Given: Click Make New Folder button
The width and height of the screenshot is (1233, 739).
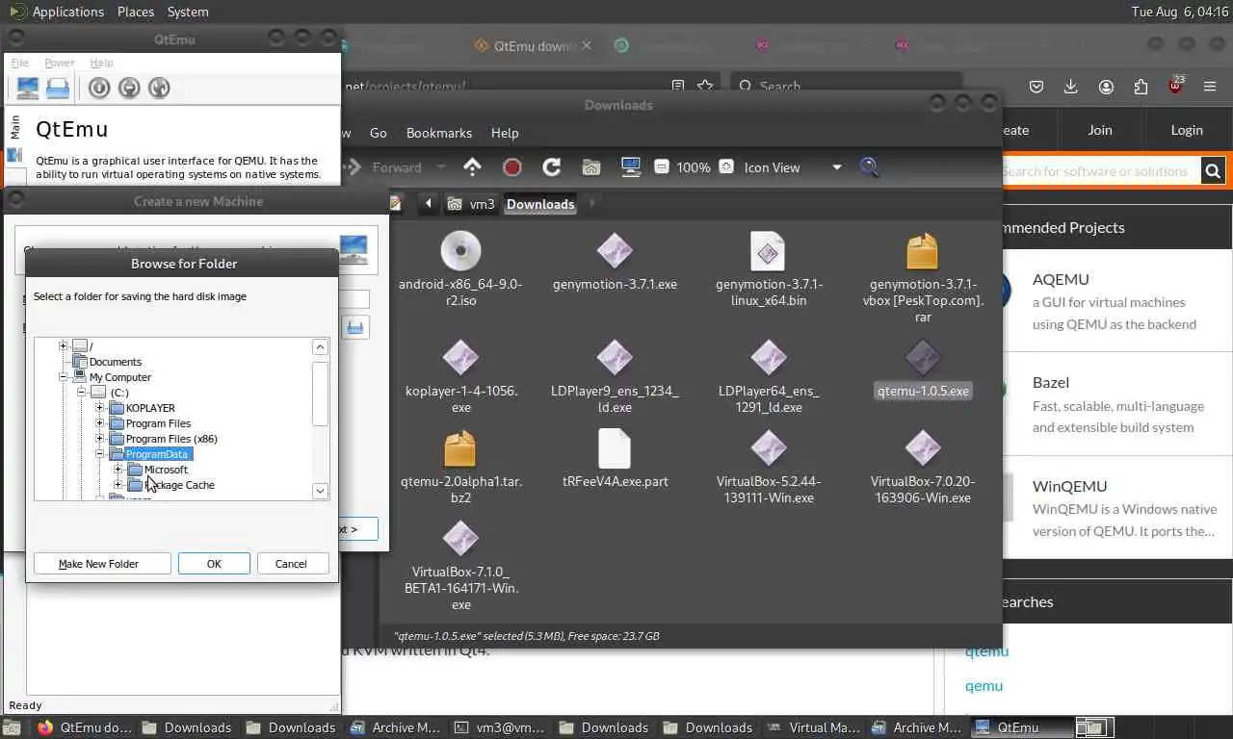Looking at the screenshot, I should (102, 564).
